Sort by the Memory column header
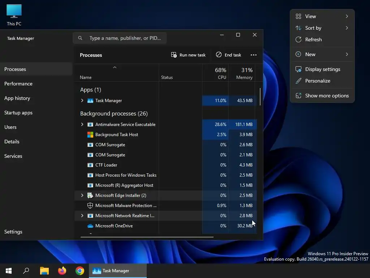Viewport: 370px width, 278px height. click(242, 73)
